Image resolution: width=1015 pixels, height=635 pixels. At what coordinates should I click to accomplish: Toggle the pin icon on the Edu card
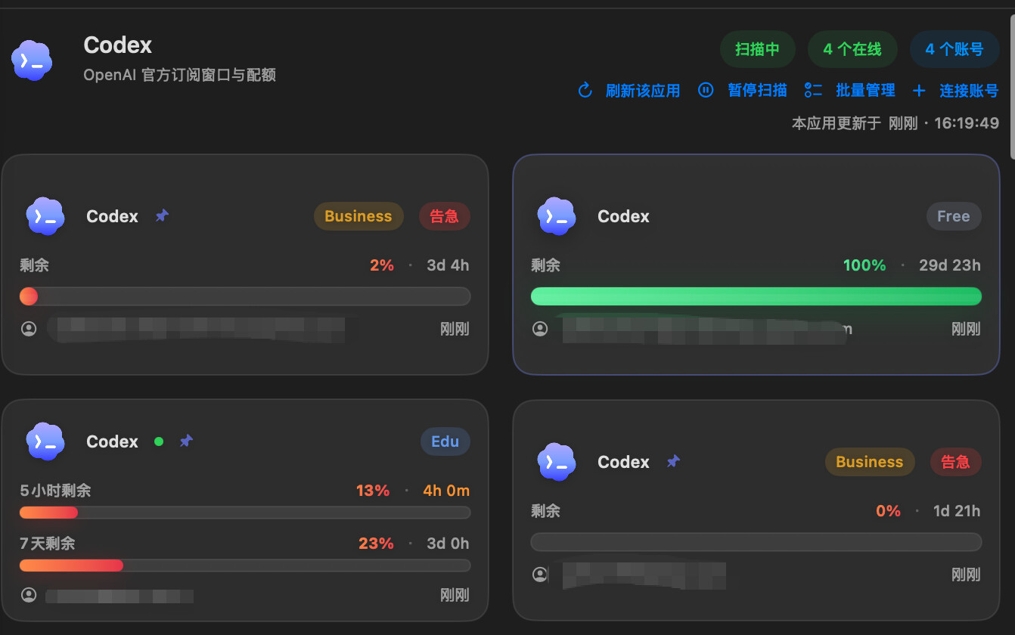point(186,441)
